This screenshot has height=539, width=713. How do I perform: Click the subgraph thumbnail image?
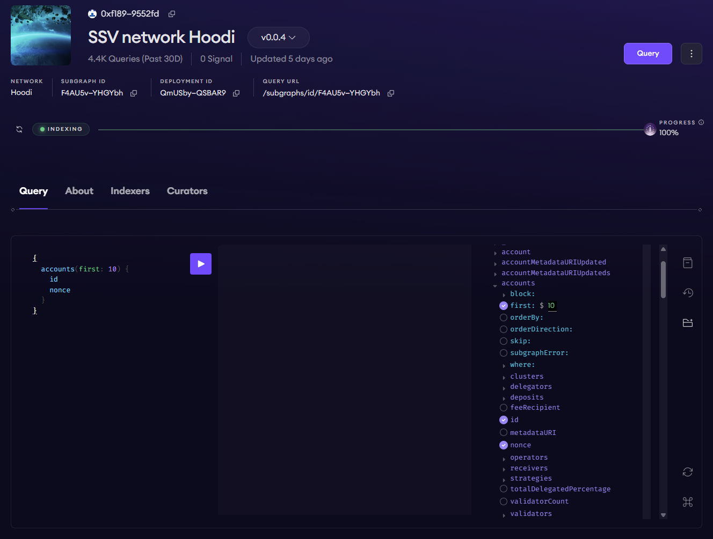tap(41, 35)
